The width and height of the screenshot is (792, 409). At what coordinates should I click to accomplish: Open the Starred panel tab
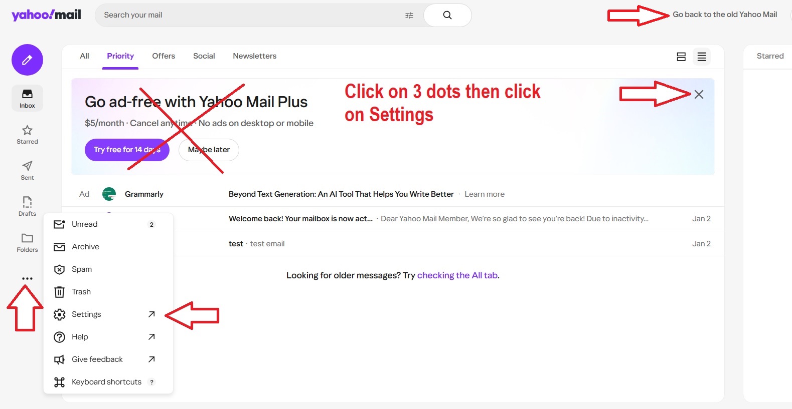pos(770,56)
